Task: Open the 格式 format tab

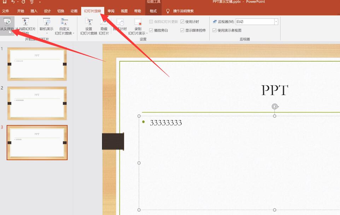Action: [153, 11]
